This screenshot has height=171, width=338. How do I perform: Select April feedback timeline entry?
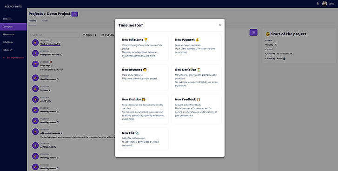(x=47, y=147)
